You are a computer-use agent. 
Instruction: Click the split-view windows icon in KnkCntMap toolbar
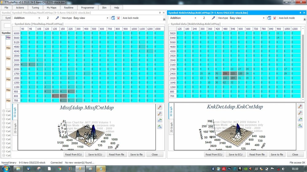pyautogui.click(x=269, y=18)
